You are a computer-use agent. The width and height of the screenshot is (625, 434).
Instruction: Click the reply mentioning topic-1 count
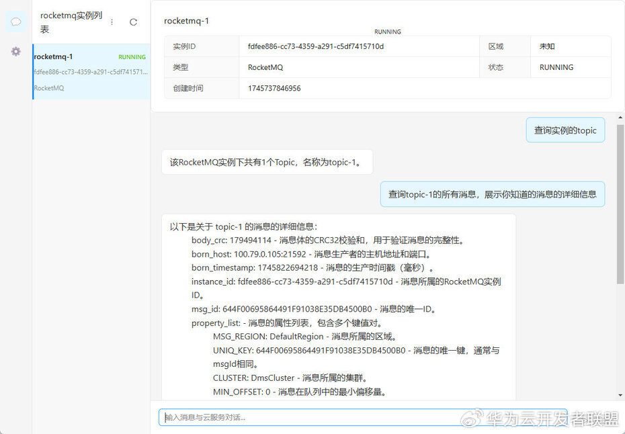pyautogui.click(x=267, y=162)
